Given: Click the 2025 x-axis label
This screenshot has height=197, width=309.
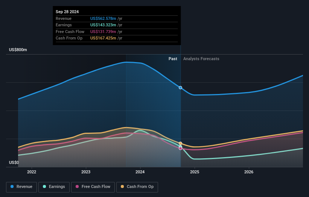Looking at the screenshot, I should (195, 172).
